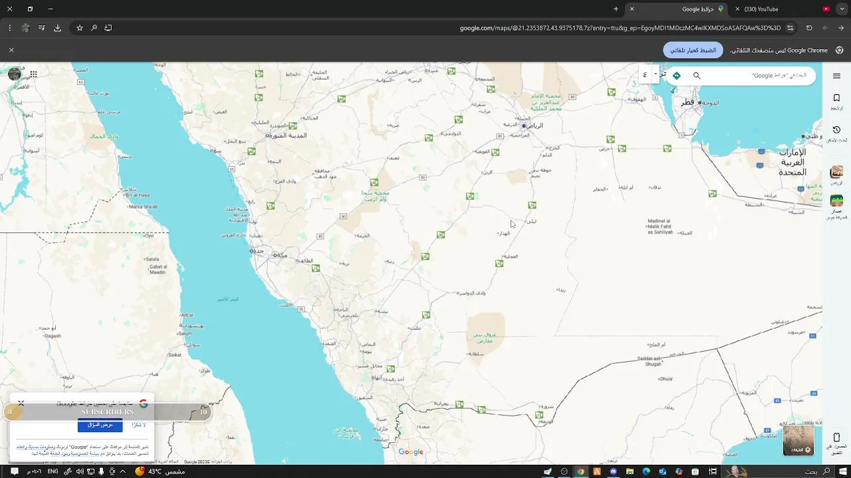
Task: Click the share page icon in the address bar
Action: pyautogui.click(x=108, y=28)
